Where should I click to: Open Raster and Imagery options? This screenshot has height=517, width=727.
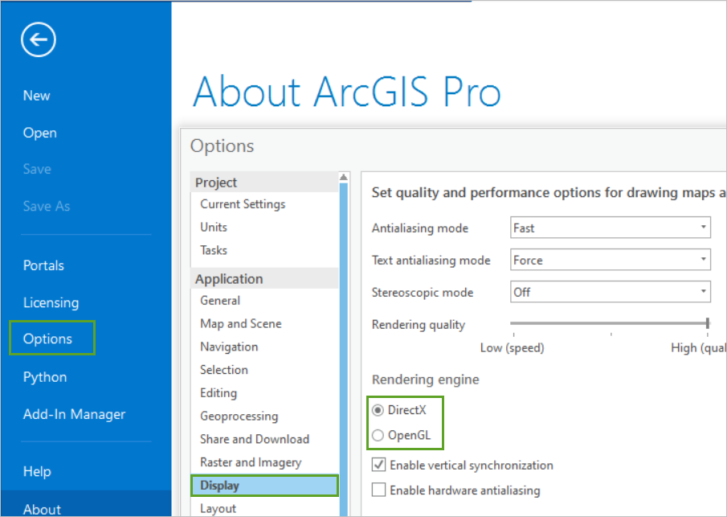pos(251,462)
